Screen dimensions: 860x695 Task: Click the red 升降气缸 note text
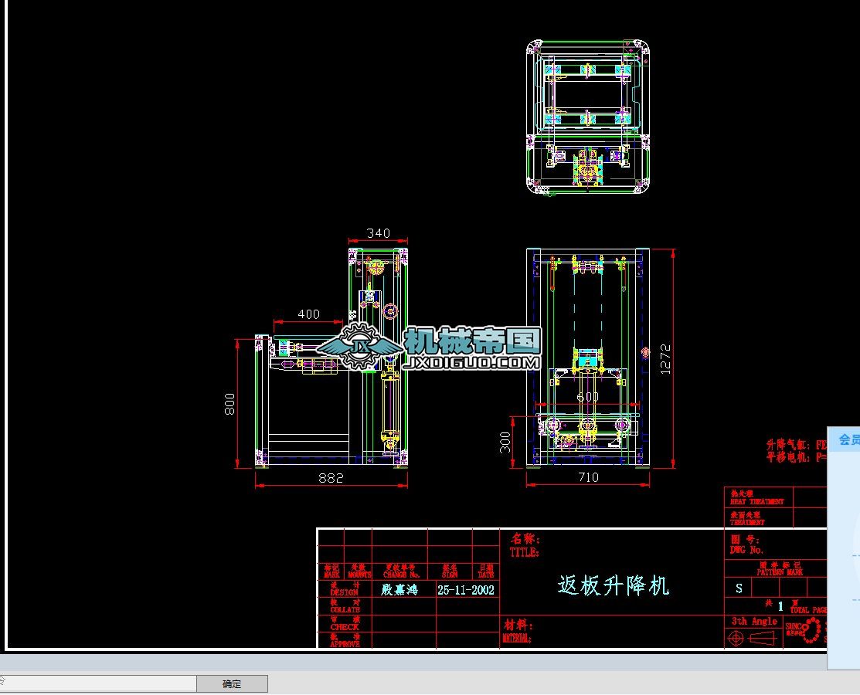[796, 445]
